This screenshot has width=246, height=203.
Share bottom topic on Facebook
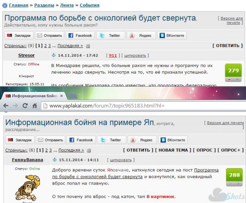81,140
